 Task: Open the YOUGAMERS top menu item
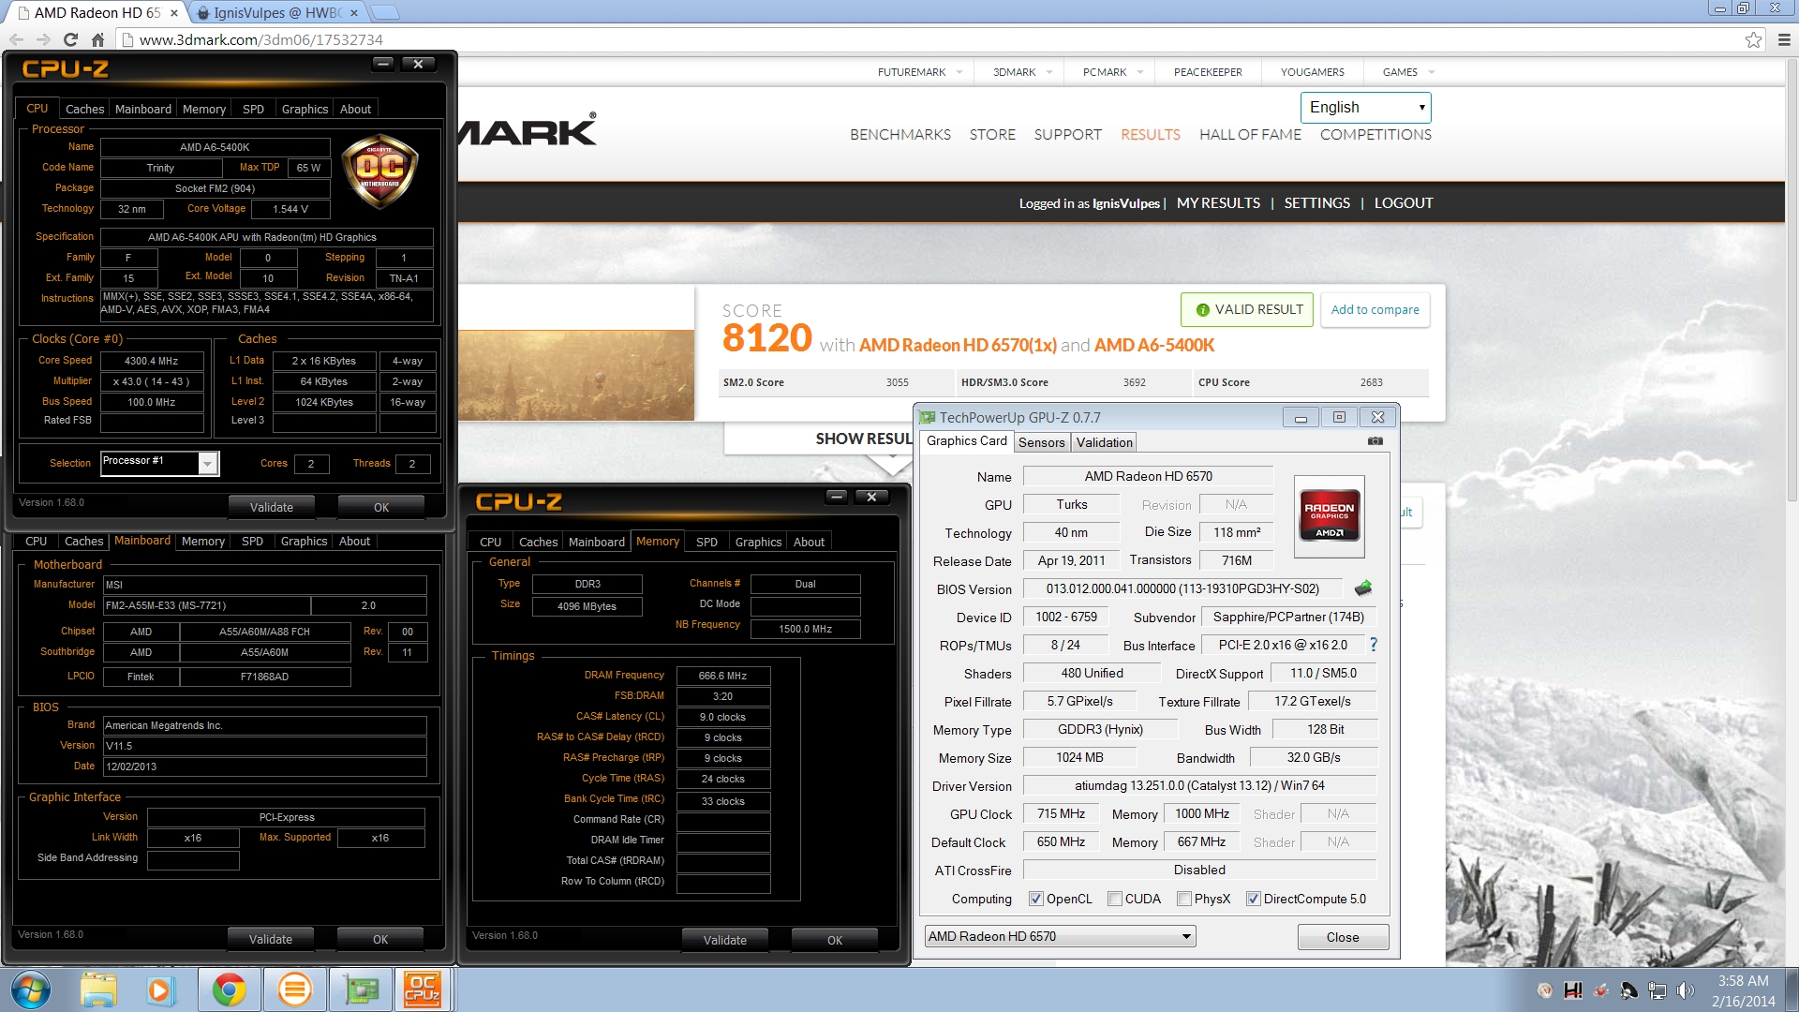point(1312,72)
